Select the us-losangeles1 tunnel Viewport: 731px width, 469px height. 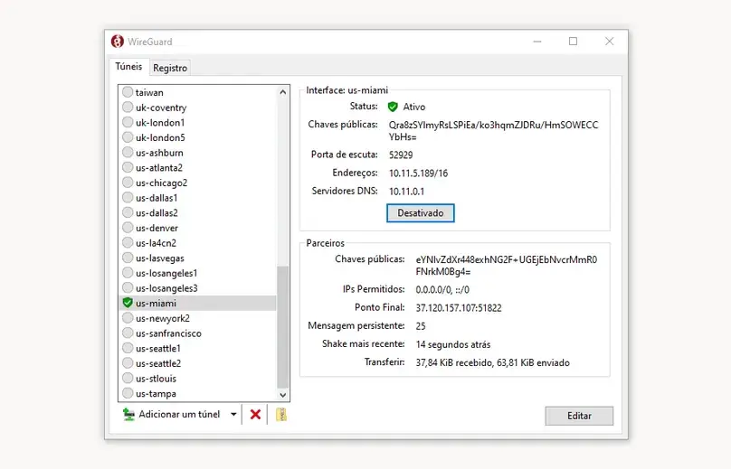197,273
